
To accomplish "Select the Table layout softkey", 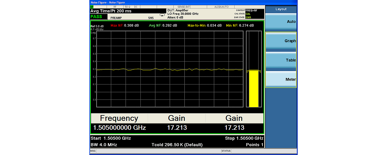I will coord(281,60).
